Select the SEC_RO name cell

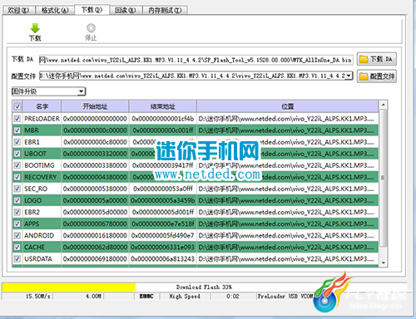click(x=42, y=189)
